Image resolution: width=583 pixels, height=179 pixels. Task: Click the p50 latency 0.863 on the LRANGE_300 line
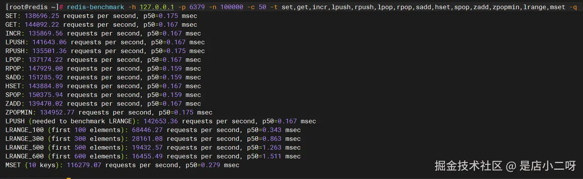(x=272, y=139)
